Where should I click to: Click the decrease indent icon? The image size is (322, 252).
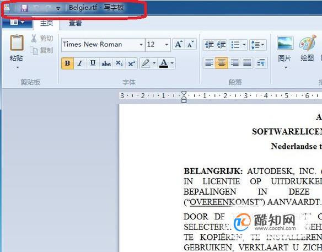(209, 45)
